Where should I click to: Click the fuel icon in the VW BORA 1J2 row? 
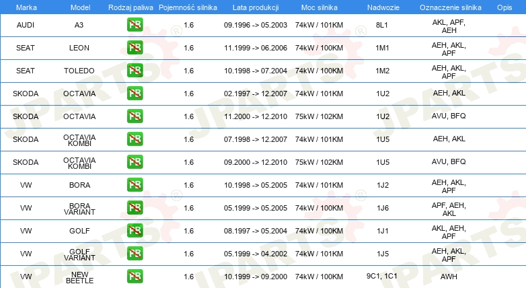135,184
